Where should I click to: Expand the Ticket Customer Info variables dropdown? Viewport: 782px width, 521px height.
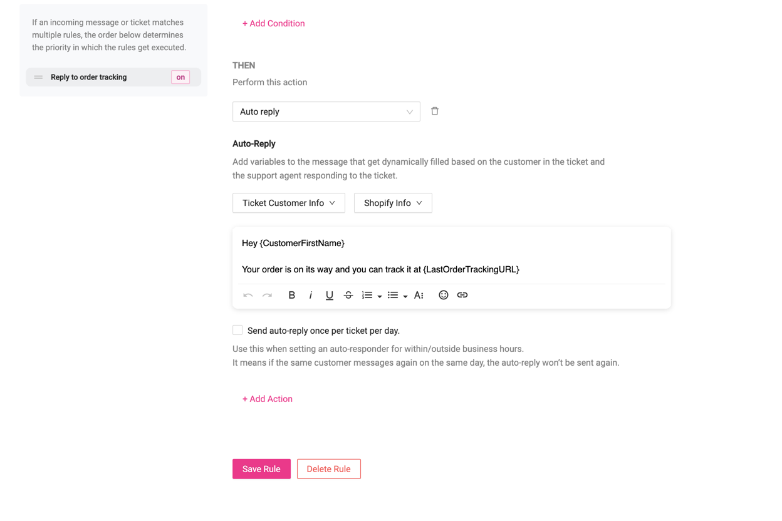(288, 203)
